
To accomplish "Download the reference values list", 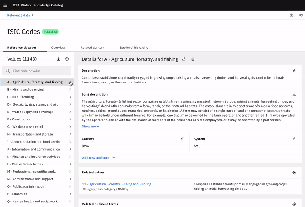I will click(x=59, y=59).
